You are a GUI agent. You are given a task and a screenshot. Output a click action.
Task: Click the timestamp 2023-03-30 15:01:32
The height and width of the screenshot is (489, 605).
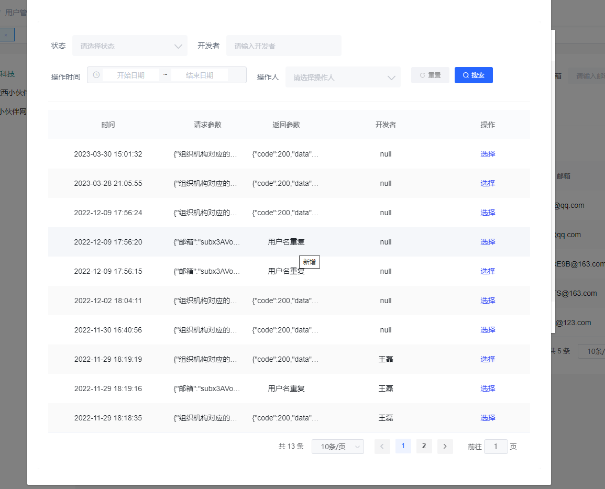[x=108, y=154]
